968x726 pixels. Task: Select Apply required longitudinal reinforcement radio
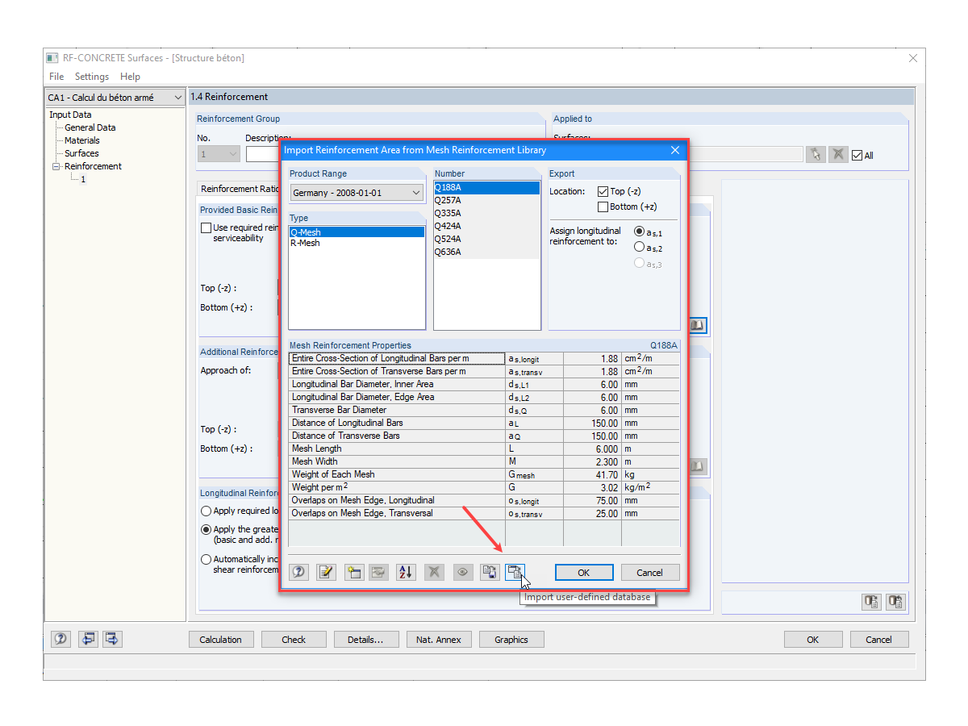point(207,511)
